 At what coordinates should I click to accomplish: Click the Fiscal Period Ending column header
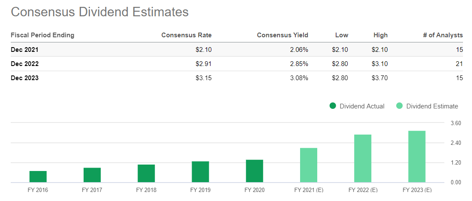(42, 35)
